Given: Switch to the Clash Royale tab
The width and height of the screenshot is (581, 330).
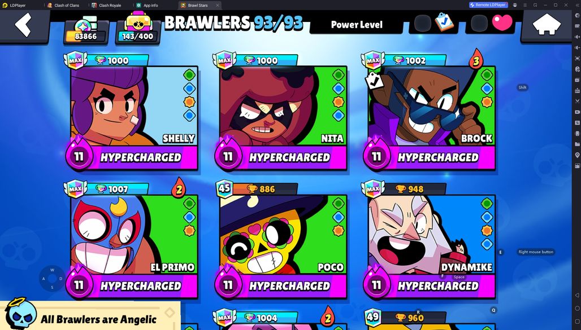Looking at the screenshot, I should [110, 5].
